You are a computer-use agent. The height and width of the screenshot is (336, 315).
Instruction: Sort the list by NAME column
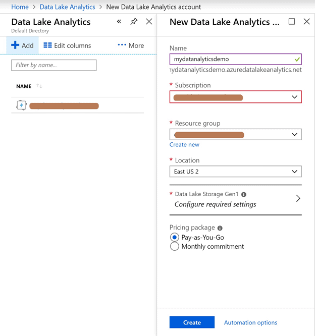(39, 86)
